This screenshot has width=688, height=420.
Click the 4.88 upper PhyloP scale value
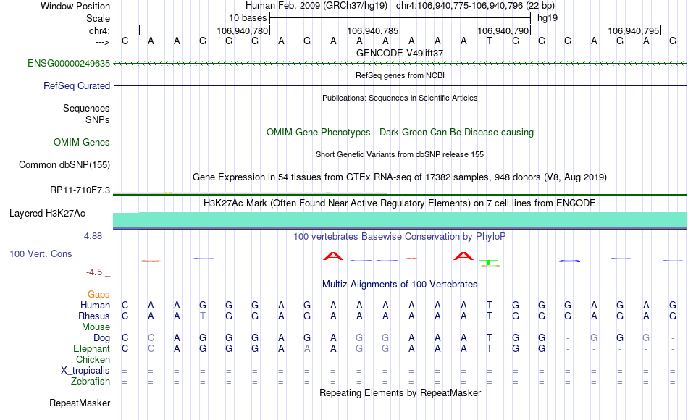[93, 236]
